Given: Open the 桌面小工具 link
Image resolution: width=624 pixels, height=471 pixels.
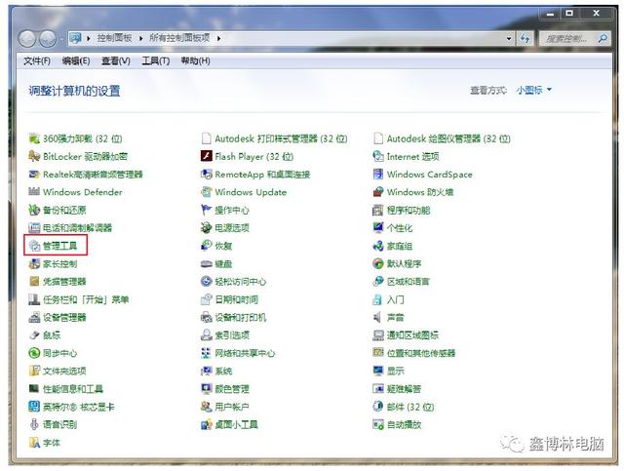Looking at the screenshot, I should pyautogui.click(x=236, y=424).
